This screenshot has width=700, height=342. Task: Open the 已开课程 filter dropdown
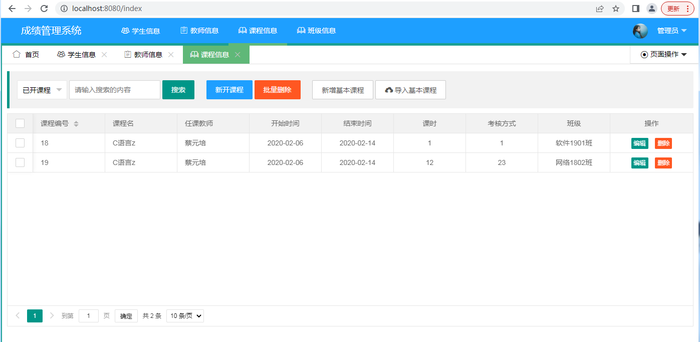click(42, 90)
